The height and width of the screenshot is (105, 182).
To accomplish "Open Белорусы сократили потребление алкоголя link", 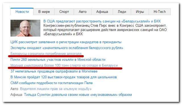I will (46, 53).
